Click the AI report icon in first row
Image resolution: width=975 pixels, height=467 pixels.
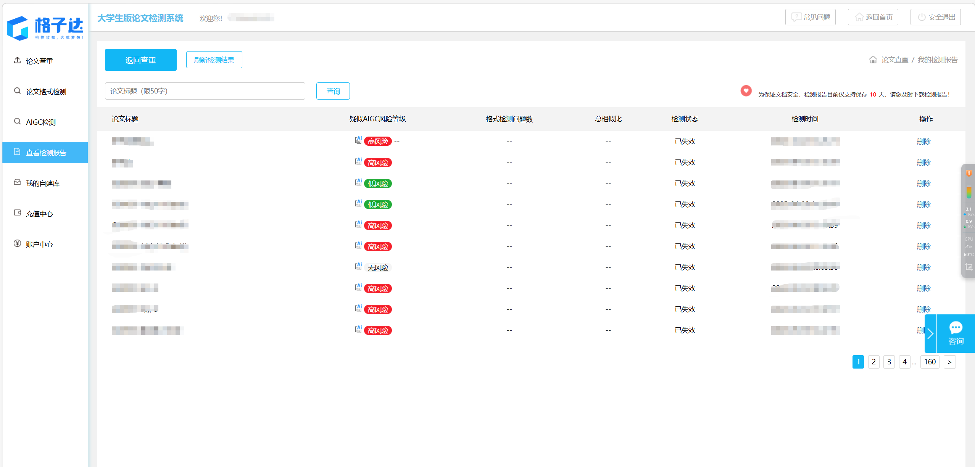pyautogui.click(x=358, y=140)
